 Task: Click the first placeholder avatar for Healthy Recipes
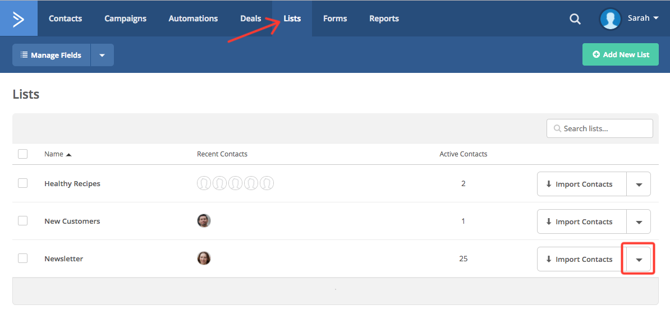point(204,183)
